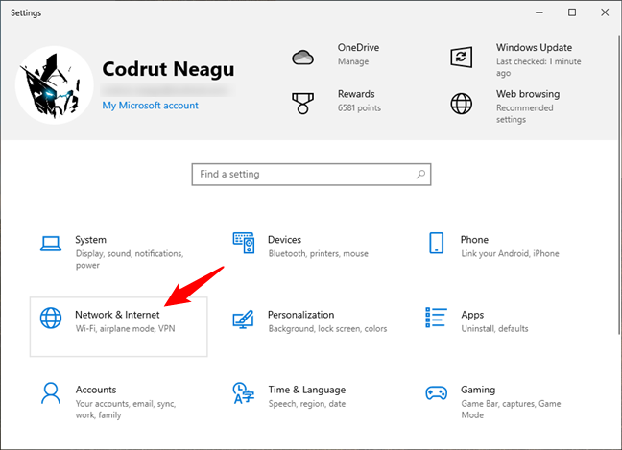
Task: Open the Devices keyboard and speaker icon
Action: (244, 243)
